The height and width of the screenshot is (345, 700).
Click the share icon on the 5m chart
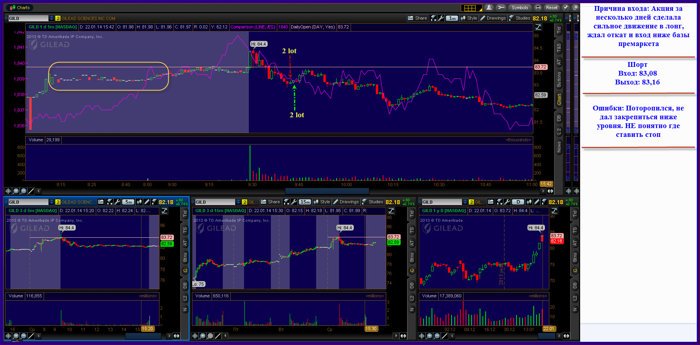101,202
